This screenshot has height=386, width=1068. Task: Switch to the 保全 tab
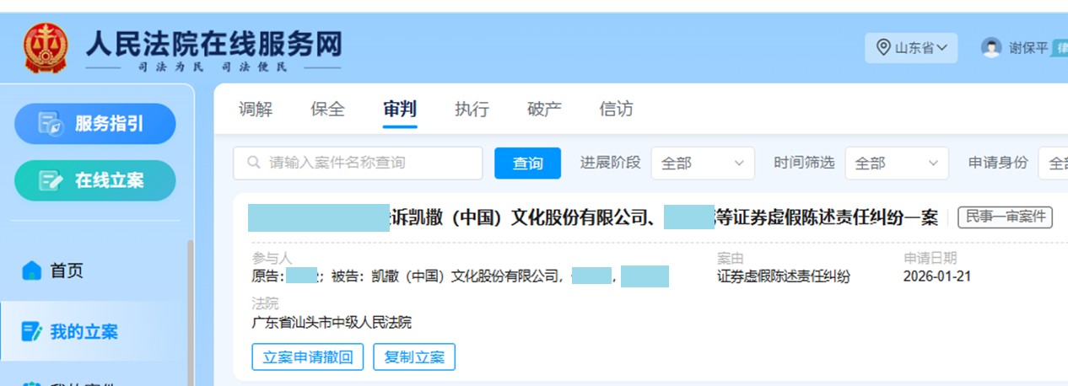pyautogui.click(x=327, y=110)
